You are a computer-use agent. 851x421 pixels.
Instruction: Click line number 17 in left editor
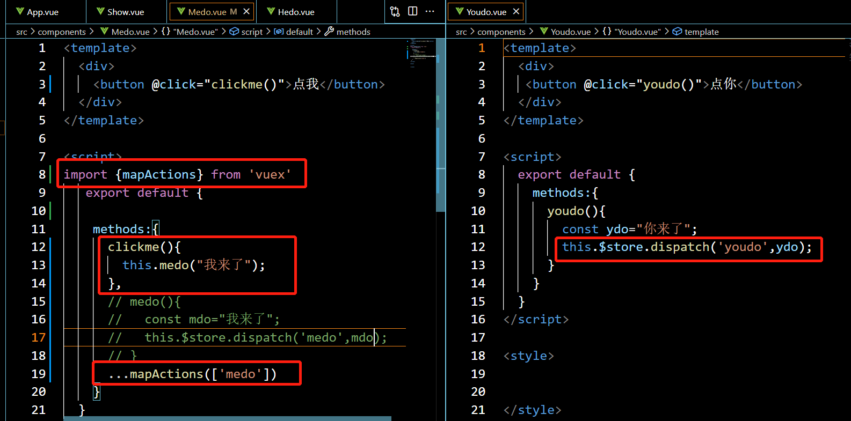click(39, 337)
